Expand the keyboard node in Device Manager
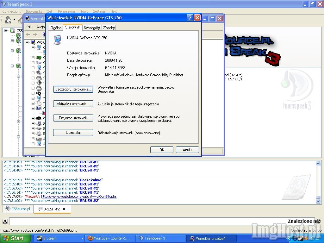 (33, 63)
